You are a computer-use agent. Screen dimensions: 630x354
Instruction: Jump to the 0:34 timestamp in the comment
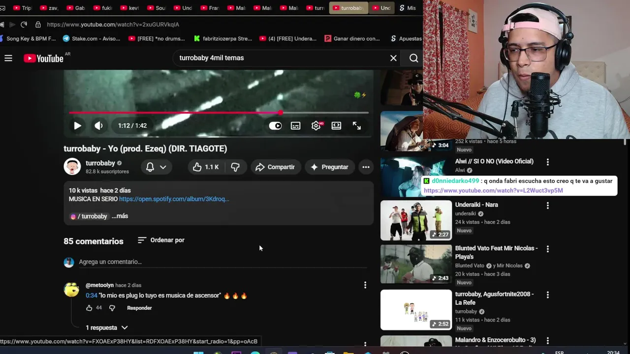tap(92, 295)
